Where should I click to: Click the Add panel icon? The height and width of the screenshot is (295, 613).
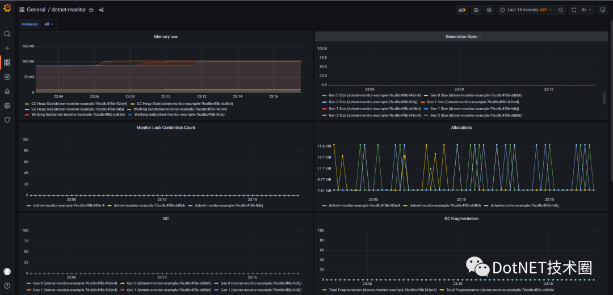462,10
